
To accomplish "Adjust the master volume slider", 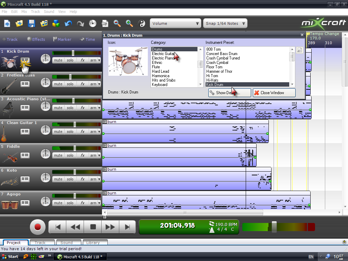I will pyautogui.click(x=274, y=227).
